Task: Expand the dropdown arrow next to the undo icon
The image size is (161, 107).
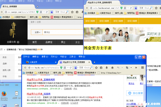Action: coord(122,68)
